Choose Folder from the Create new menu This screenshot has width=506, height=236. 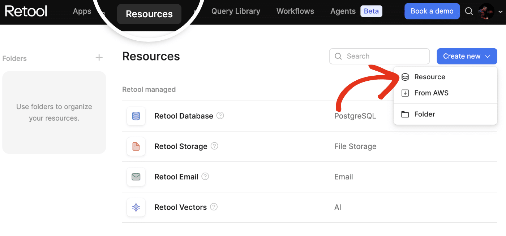pos(445,114)
